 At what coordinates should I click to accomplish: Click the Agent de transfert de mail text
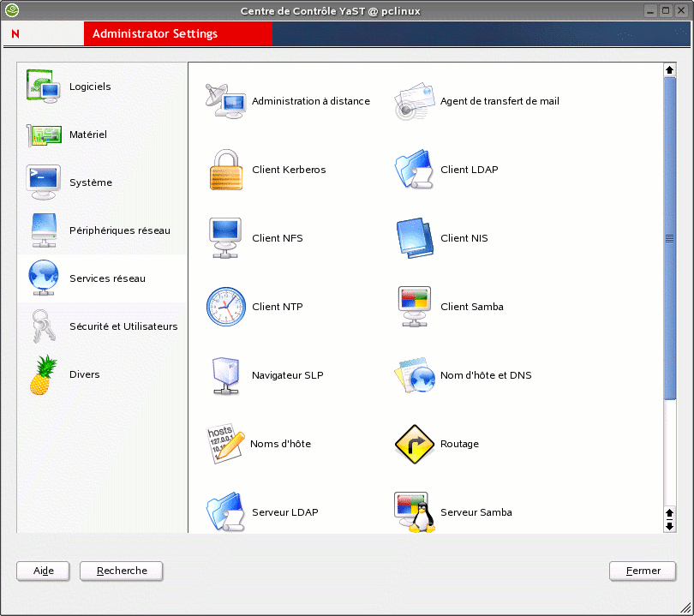(500, 101)
